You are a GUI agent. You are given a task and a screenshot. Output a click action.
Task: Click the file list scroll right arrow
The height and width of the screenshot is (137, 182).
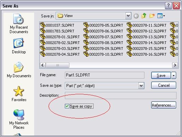175,65
